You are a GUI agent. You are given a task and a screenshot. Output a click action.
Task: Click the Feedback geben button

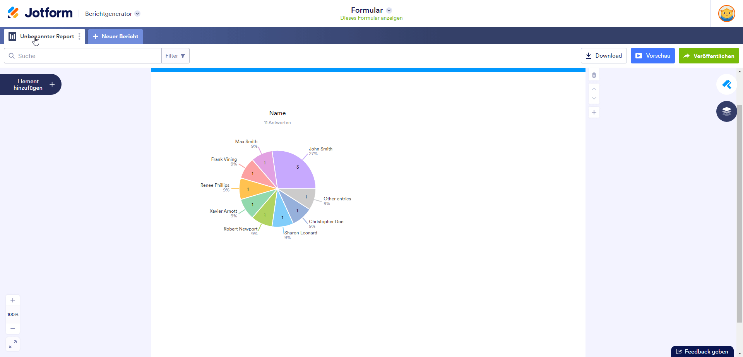[x=702, y=352]
